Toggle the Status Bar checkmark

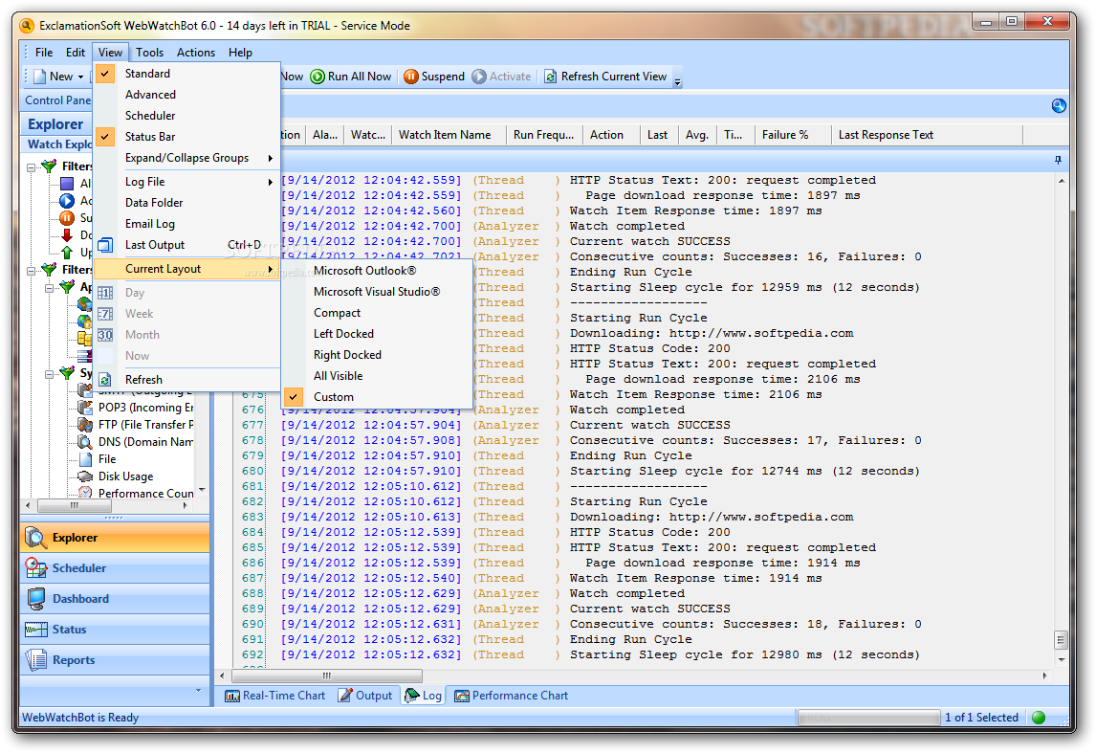[x=105, y=136]
